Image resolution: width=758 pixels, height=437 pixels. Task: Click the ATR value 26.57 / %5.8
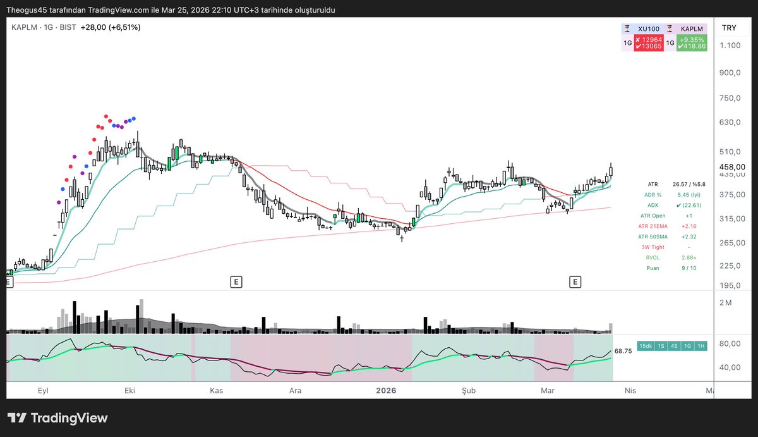tap(689, 184)
